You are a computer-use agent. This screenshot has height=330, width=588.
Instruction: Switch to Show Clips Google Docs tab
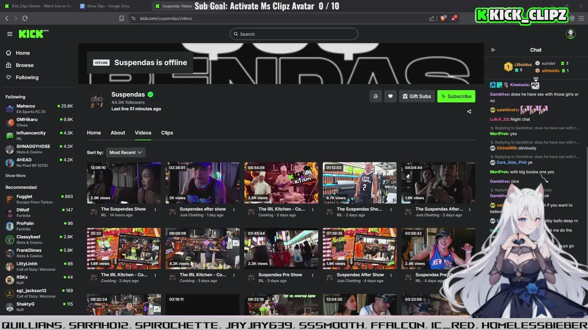click(x=110, y=6)
